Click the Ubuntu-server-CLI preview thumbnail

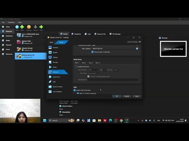pos(173,49)
